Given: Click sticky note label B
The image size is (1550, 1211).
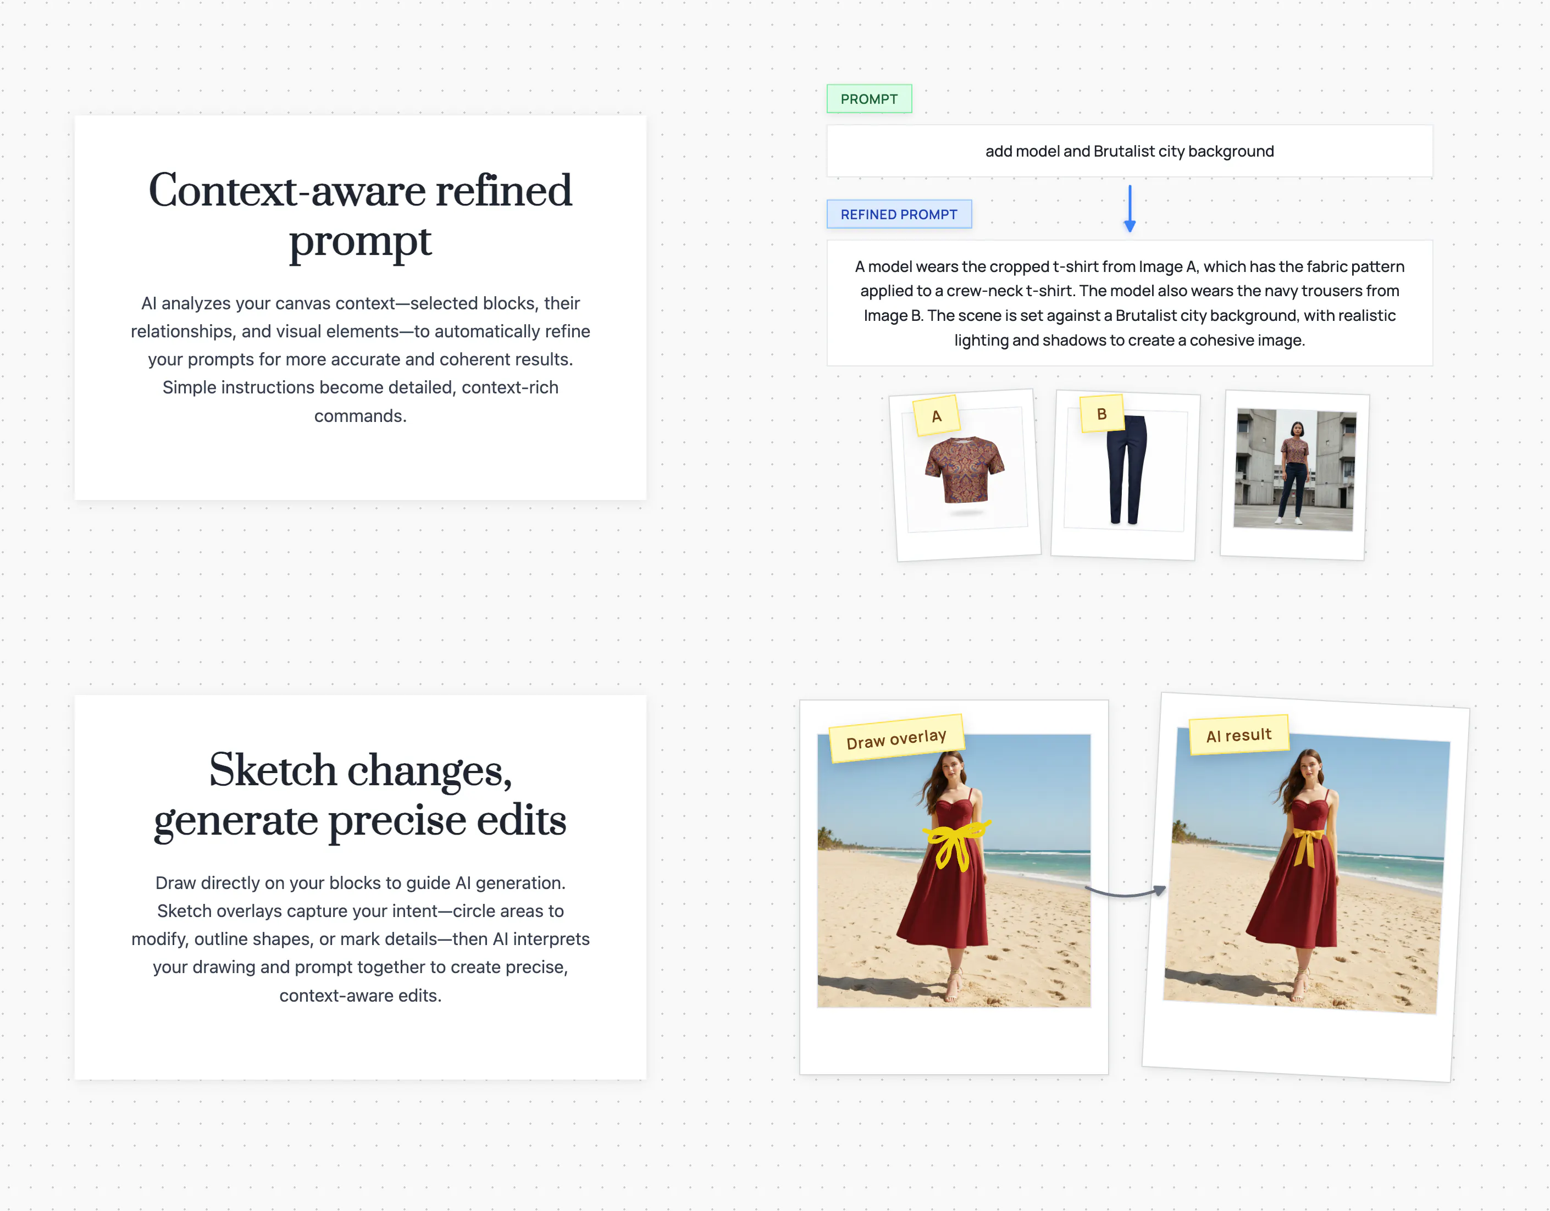Looking at the screenshot, I should [x=1101, y=414].
